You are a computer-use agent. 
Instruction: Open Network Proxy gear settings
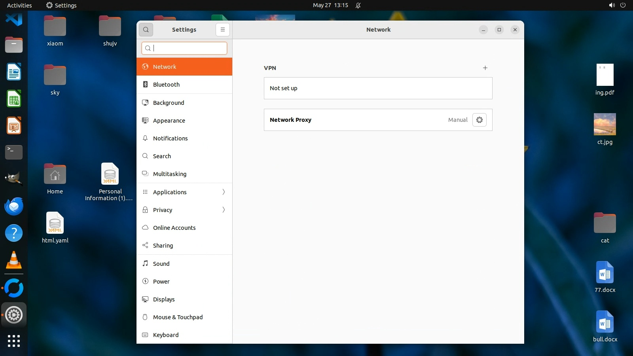pos(479,120)
